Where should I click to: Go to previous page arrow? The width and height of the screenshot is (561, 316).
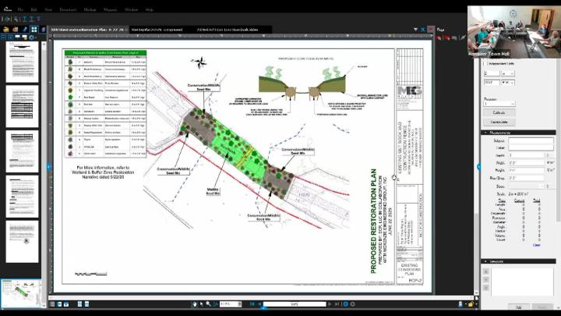pyautogui.click(x=259, y=304)
